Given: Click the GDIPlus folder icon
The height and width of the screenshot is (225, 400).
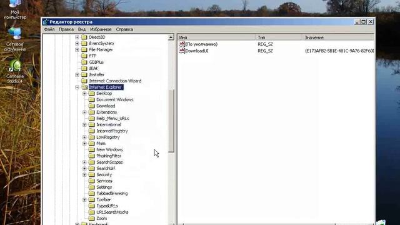Looking at the screenshot, I should (x=84, y=62).
